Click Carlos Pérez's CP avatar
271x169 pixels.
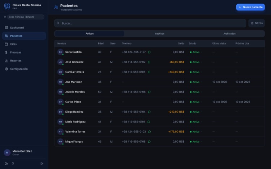(x=60, y=102)
